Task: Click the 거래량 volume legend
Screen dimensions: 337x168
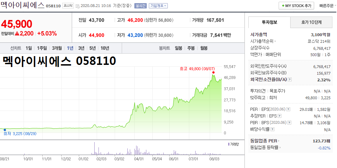Action: pos(234,144)
